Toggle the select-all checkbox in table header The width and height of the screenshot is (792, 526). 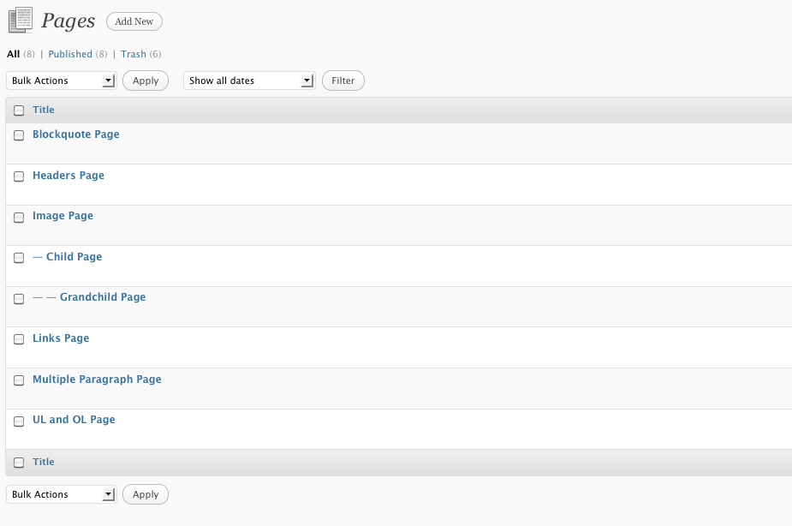(19, 111)
